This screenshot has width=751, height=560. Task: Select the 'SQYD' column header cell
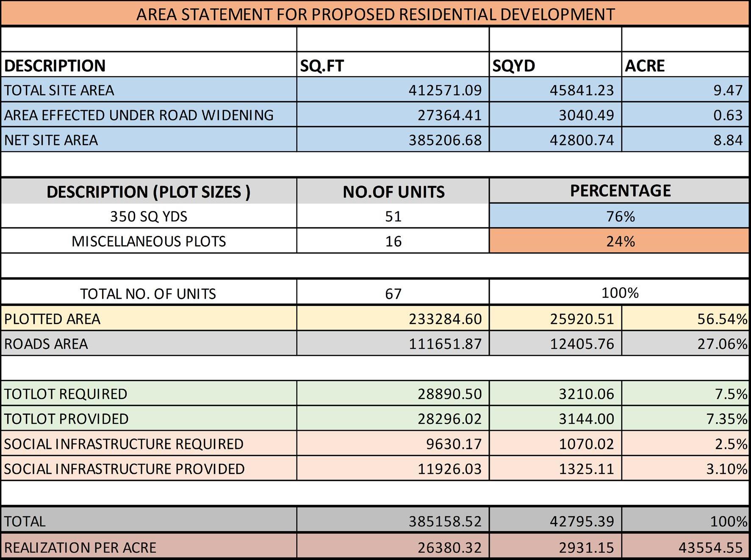[x=555, y=64]
